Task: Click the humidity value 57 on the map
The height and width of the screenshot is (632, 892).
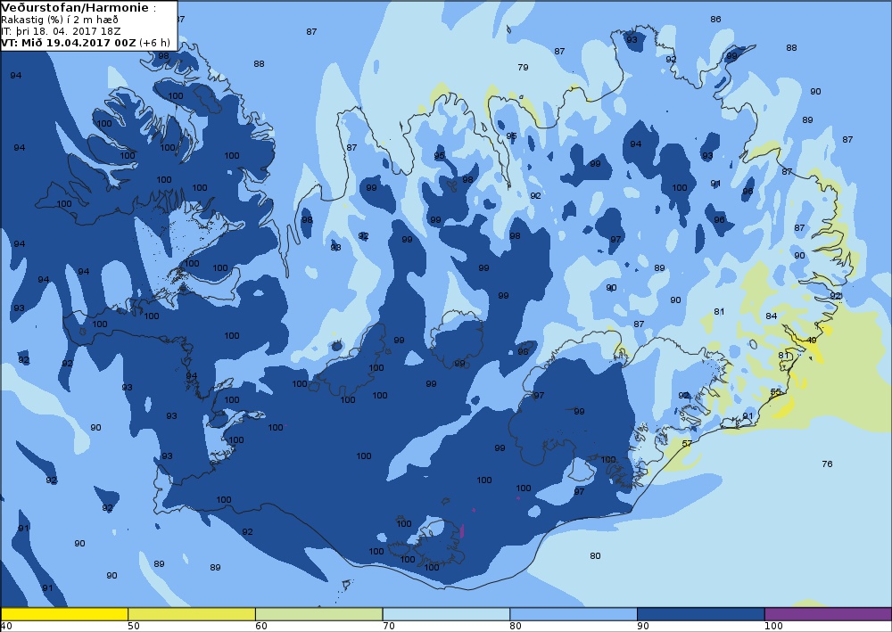Action: click(687, 443)
